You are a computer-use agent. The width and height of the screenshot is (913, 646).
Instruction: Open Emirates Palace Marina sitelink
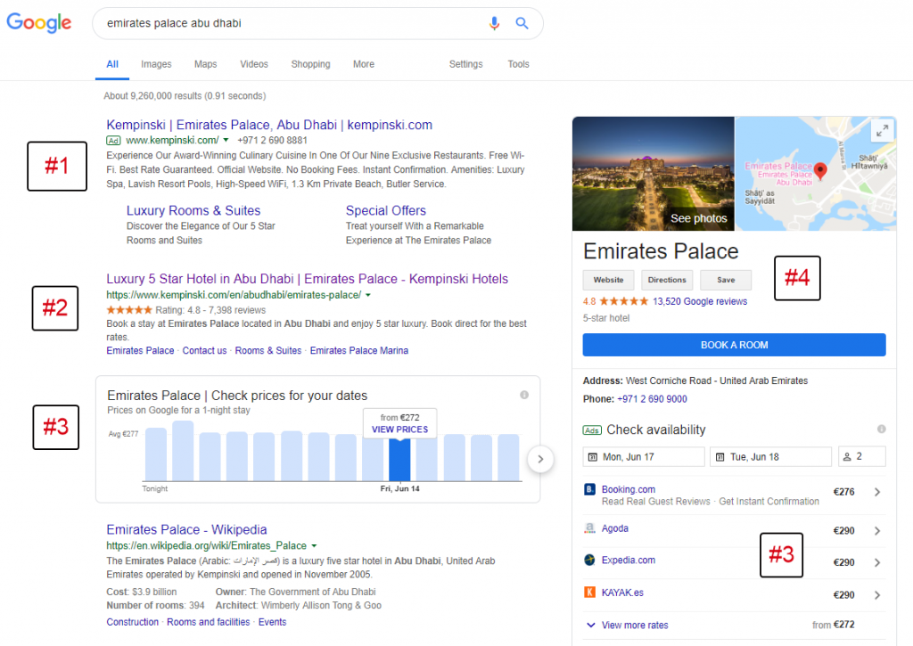click(359, 351)
